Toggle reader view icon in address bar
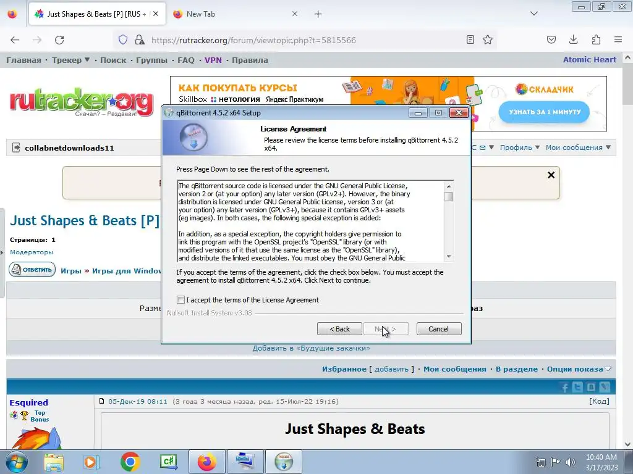Image resolution: width=633 pixels, height=474 pixels. 470,39
